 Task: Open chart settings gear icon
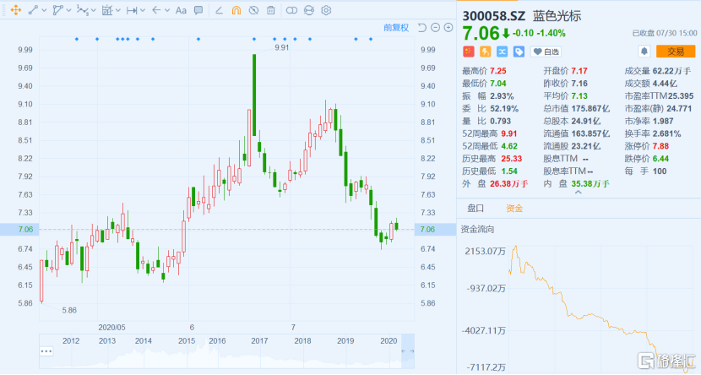(x=326, y=10)
